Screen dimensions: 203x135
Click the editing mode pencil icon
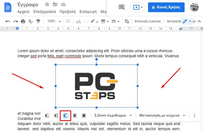(185, 21)
